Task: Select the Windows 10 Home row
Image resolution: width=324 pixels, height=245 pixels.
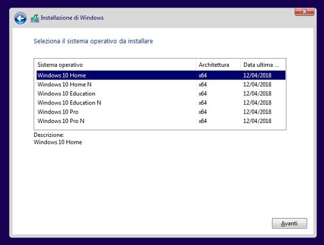Action: coord(161,75)
